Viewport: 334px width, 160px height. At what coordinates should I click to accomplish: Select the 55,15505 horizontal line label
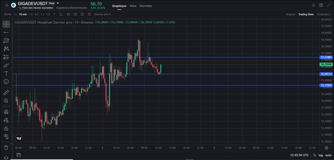pos(326,85)
